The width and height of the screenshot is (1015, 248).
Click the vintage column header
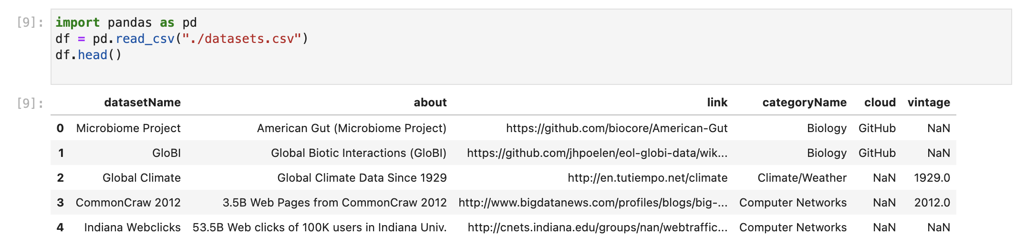(x=928, y=103)
